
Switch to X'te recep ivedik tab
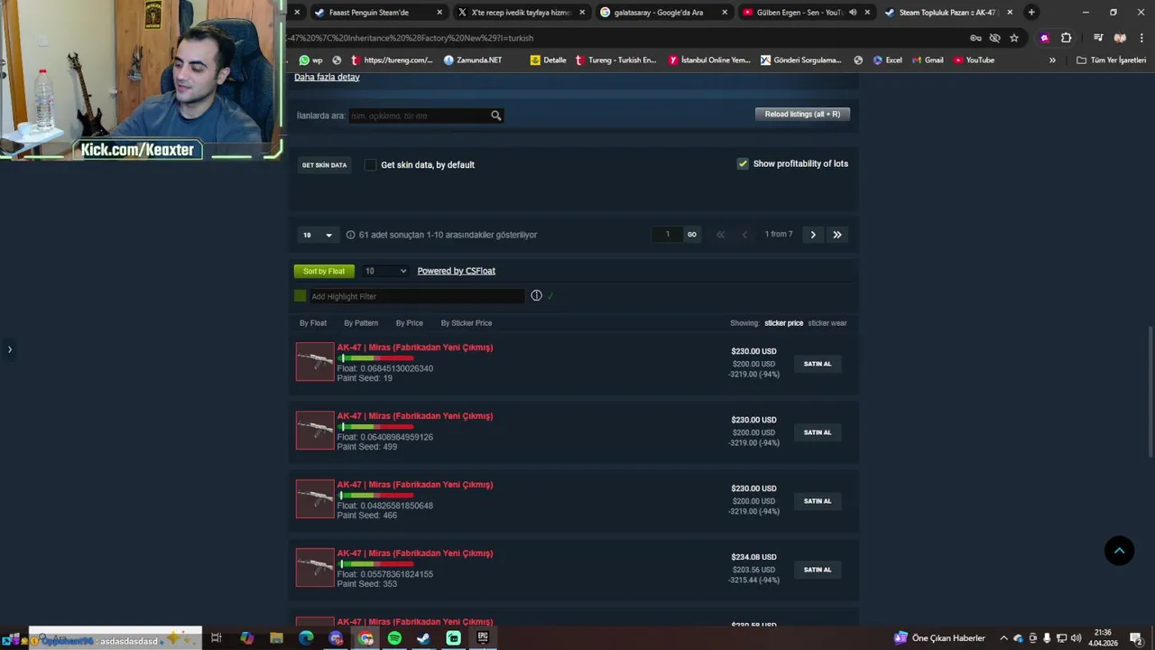521,13
